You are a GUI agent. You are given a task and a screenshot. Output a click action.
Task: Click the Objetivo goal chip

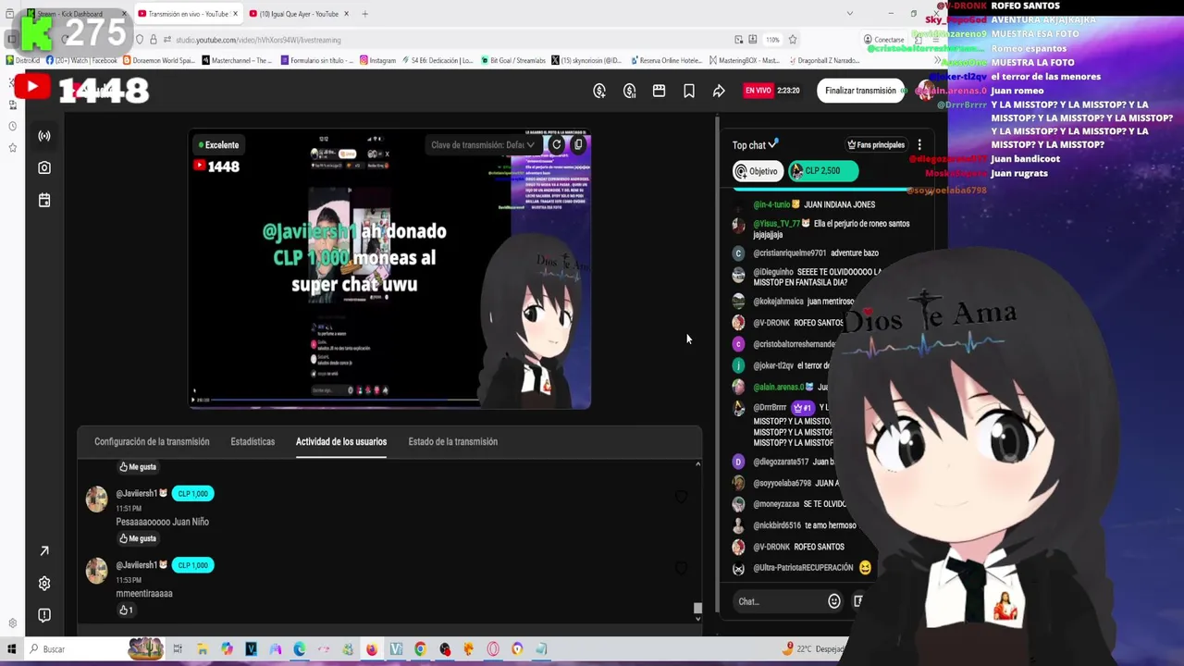point(758,171)
